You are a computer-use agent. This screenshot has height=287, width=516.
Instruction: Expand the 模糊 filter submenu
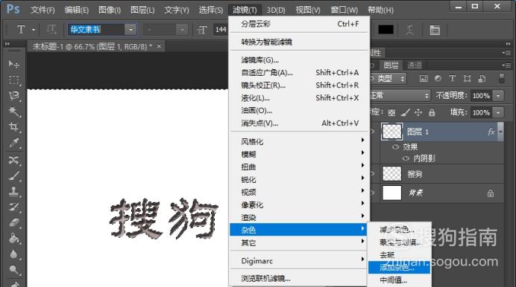pos(299,154)
